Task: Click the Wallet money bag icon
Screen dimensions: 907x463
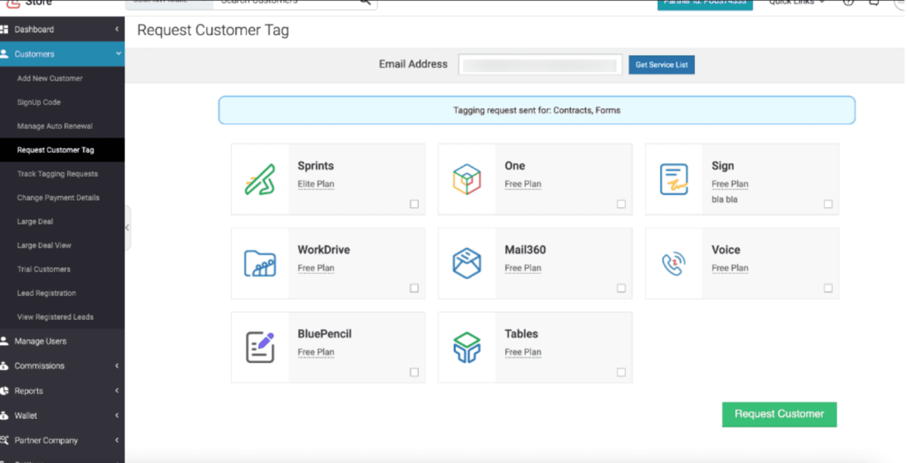Action: 4,415
